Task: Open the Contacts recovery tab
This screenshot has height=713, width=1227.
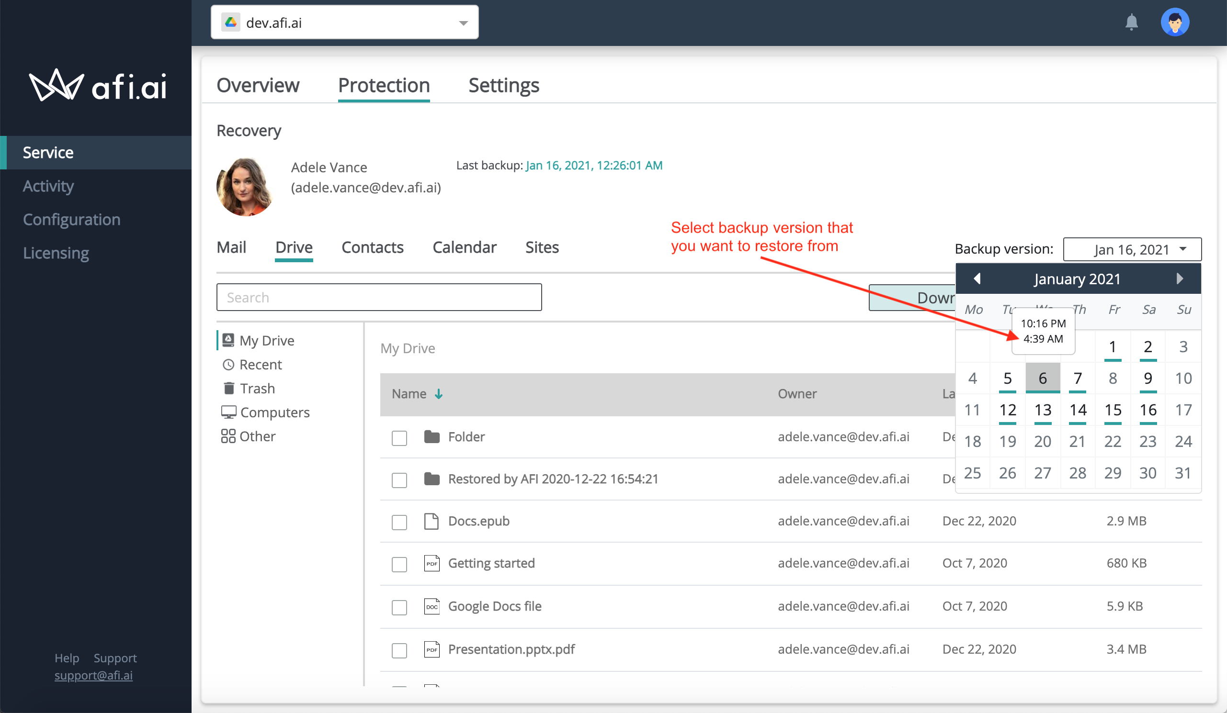Action: 373,247
